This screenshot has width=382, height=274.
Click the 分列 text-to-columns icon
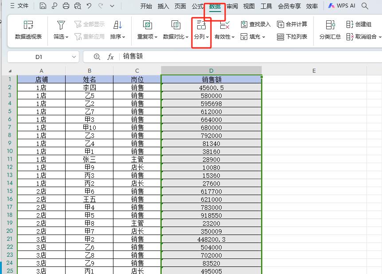pos(201,25)
